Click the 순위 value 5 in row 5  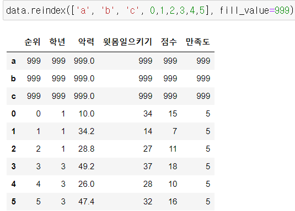(39, 202)
